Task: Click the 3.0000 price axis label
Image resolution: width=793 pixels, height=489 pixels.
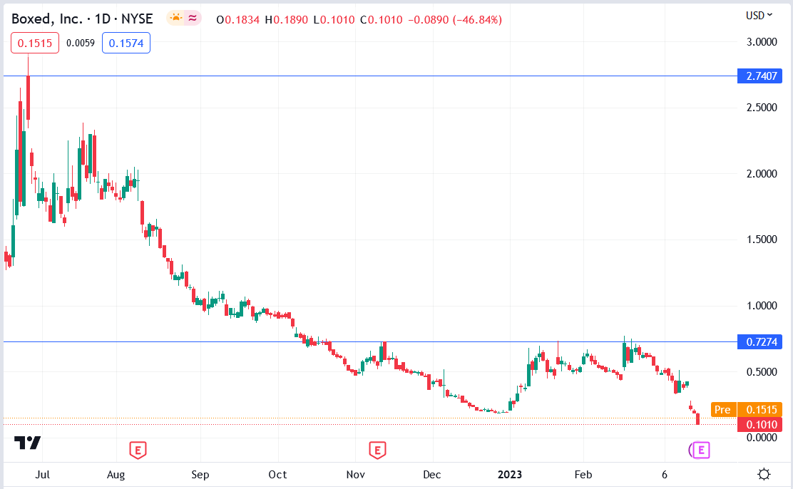Action: pos(761,42)
